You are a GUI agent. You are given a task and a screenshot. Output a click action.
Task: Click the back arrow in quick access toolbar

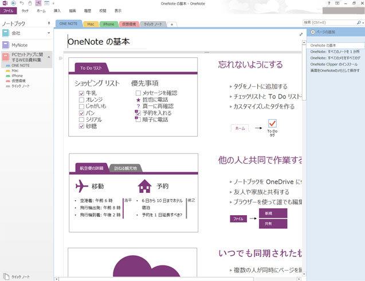click(14, 3)
